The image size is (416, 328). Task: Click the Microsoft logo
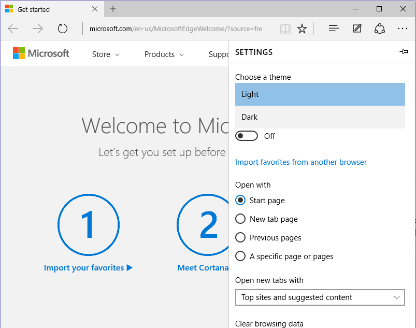[40, 53]
